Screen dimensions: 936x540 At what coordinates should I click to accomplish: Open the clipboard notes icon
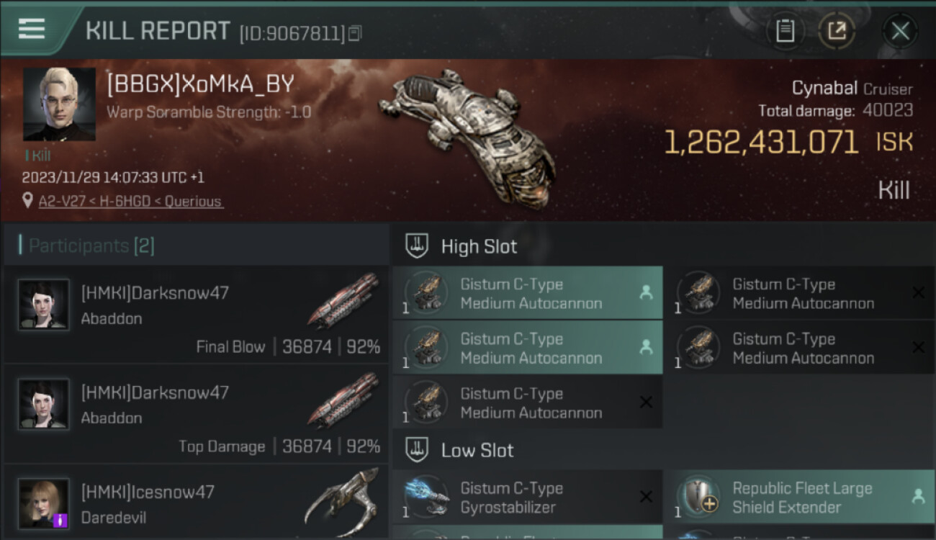coord(785,31)
